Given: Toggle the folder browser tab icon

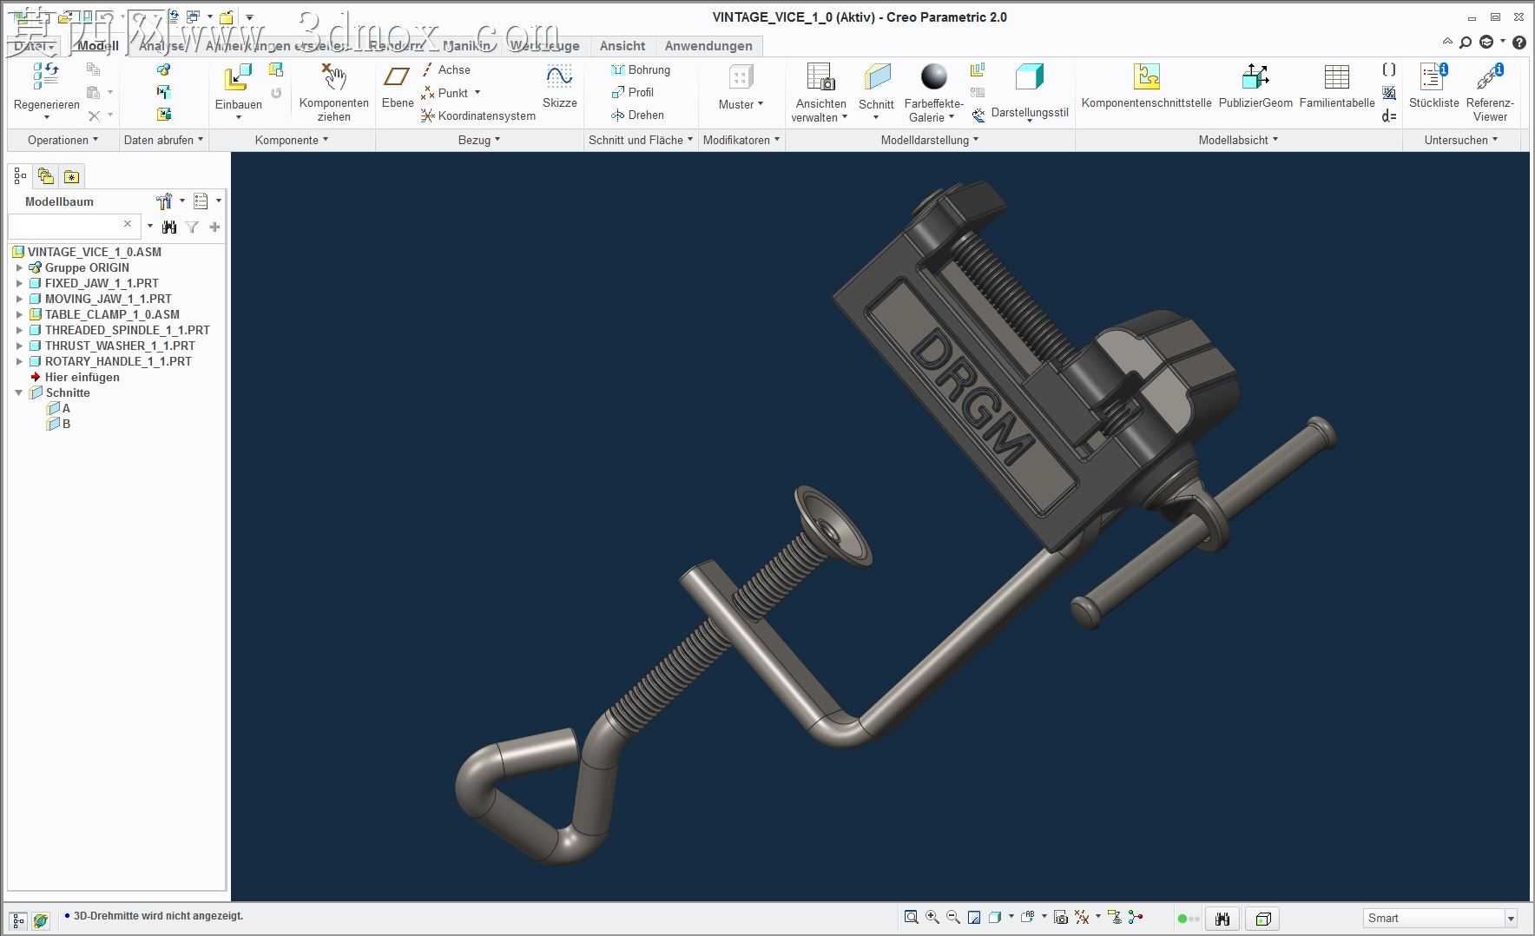Looking at the screenshot, I should tap(45, 176).
